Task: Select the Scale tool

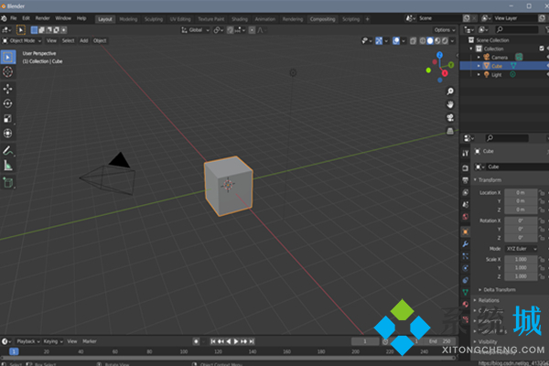Action: (7, 118)
